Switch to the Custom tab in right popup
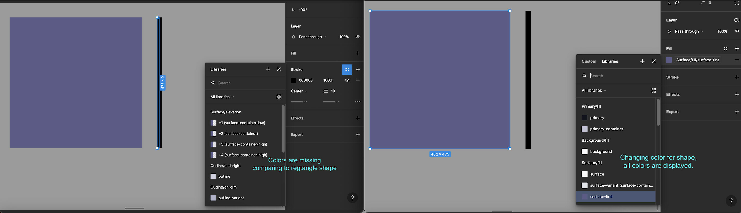Viewport: 741px width, 213px height. 589,61
